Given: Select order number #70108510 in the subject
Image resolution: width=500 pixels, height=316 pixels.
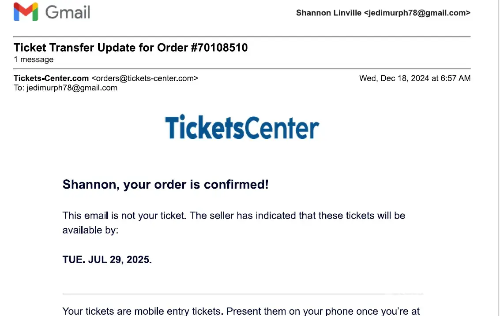Looking at the screenshot, I should [x=219, y=48].
